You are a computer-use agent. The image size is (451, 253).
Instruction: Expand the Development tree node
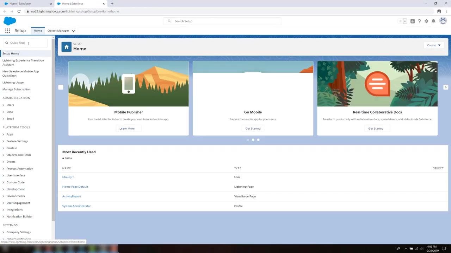pyautogui.click(x=3, y=189)
